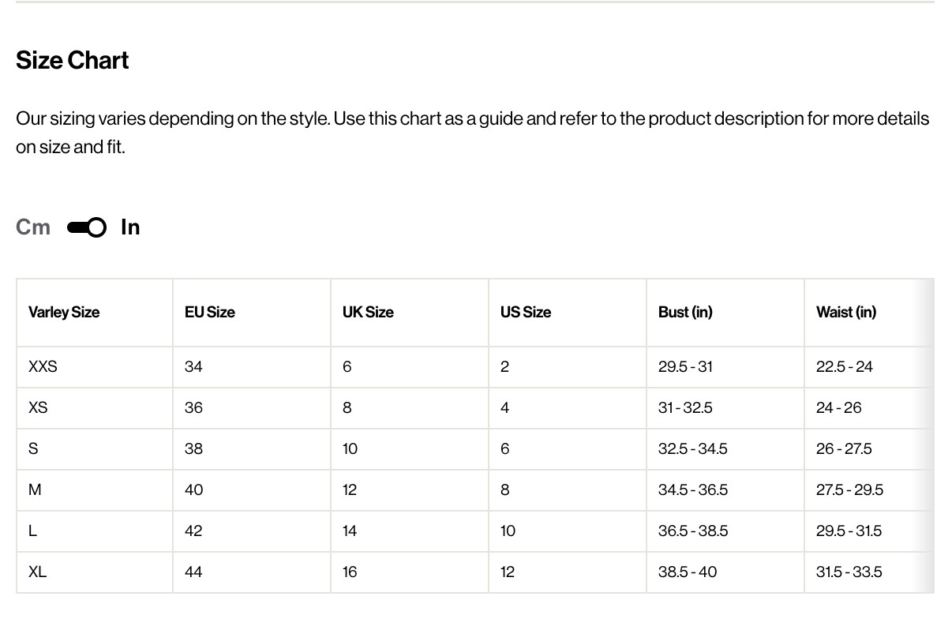Select the M size row label

coord(35,489)
